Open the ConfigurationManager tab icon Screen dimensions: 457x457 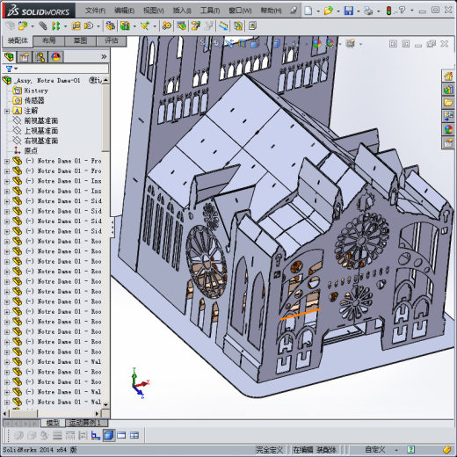pos(40,57)
